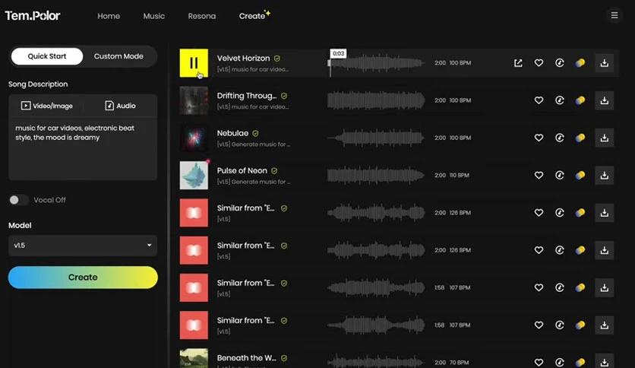Viewport: 635px width, 368px height.
Task: Toggle the Vocal Off switch
Action: pos(18,200)
